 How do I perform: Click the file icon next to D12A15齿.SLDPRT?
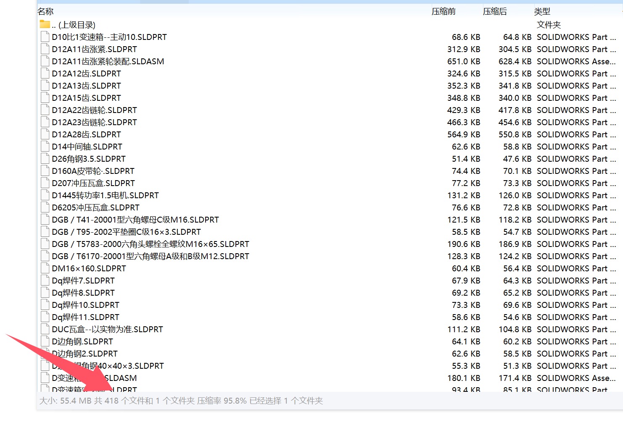[x=45, y=97]
